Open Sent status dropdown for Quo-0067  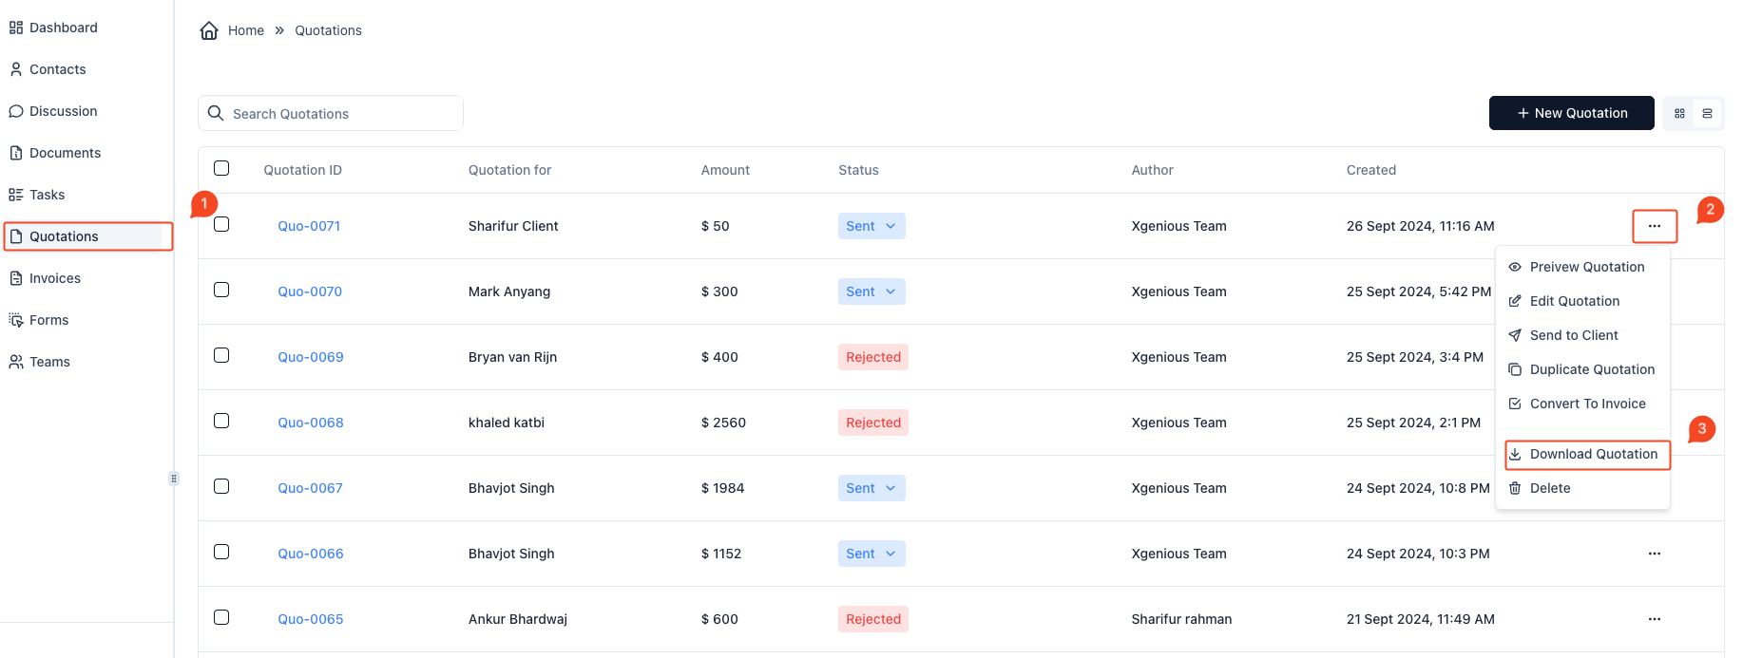[871, 488]
